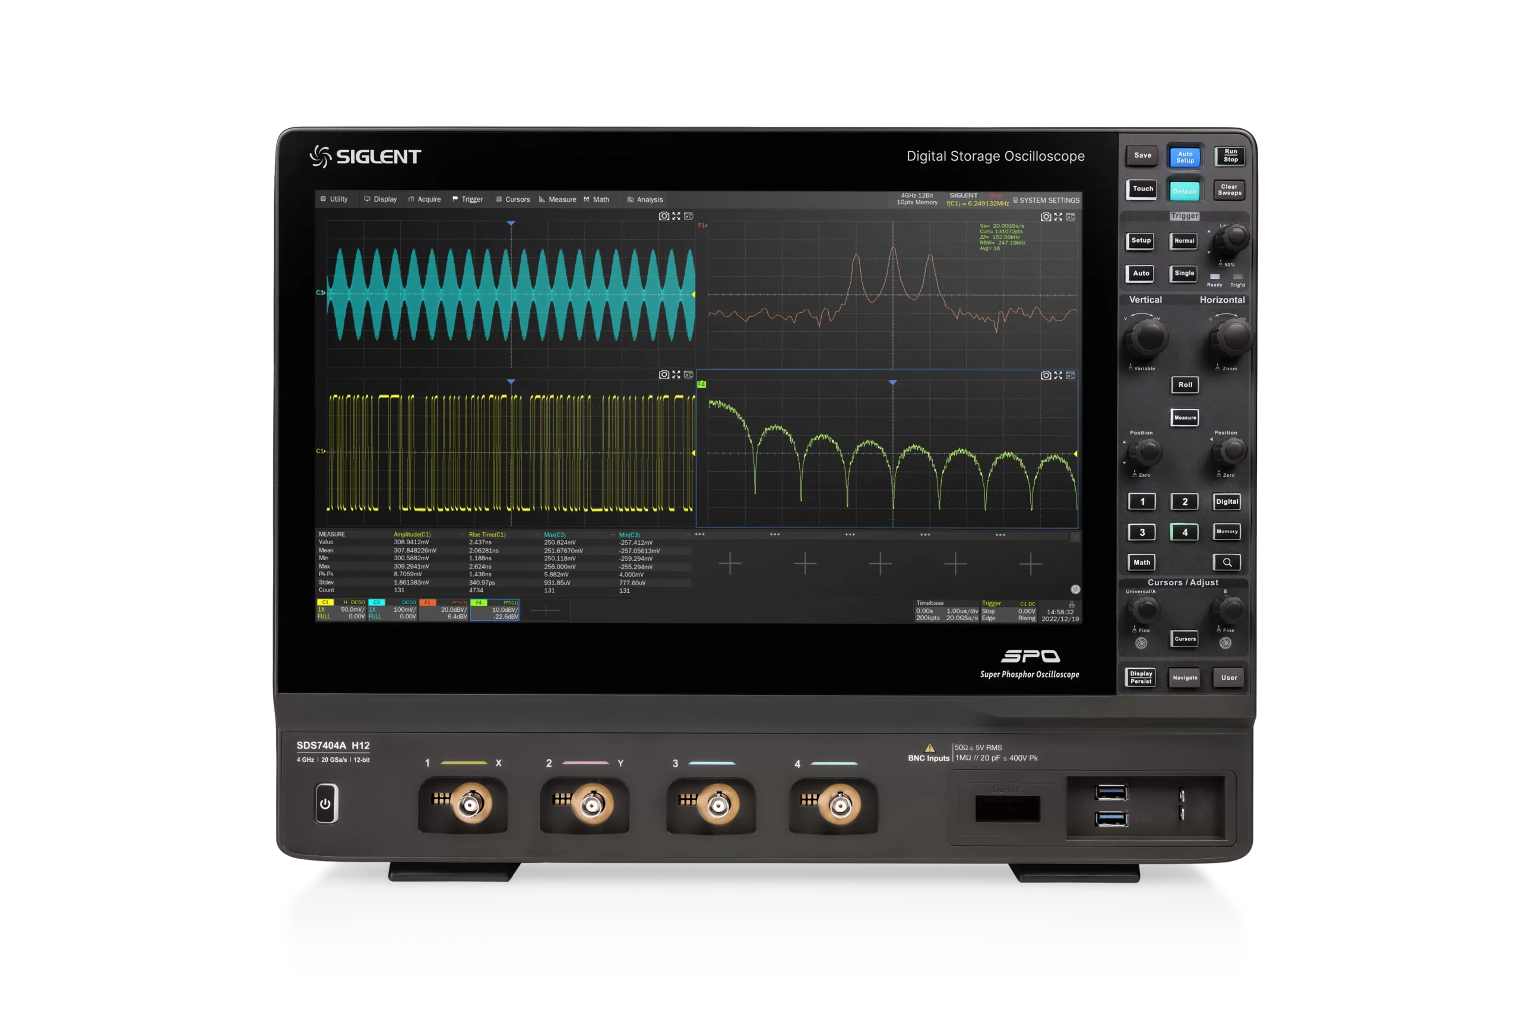Open the on-screen Cursors menu
Screen dimensions: 1520x1013
click(x=513, y=199)
